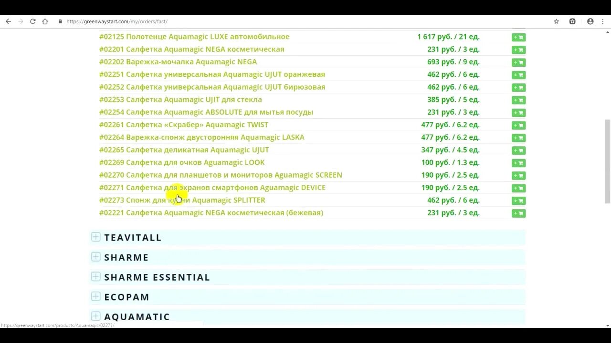Add #02264 Варежка-спонж LASKA to cart
Screen dimensions: 611x343
518,138
